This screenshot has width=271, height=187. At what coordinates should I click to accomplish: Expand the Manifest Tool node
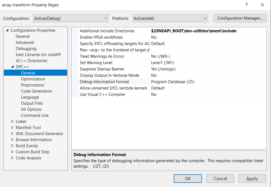[x=12, y=127]
